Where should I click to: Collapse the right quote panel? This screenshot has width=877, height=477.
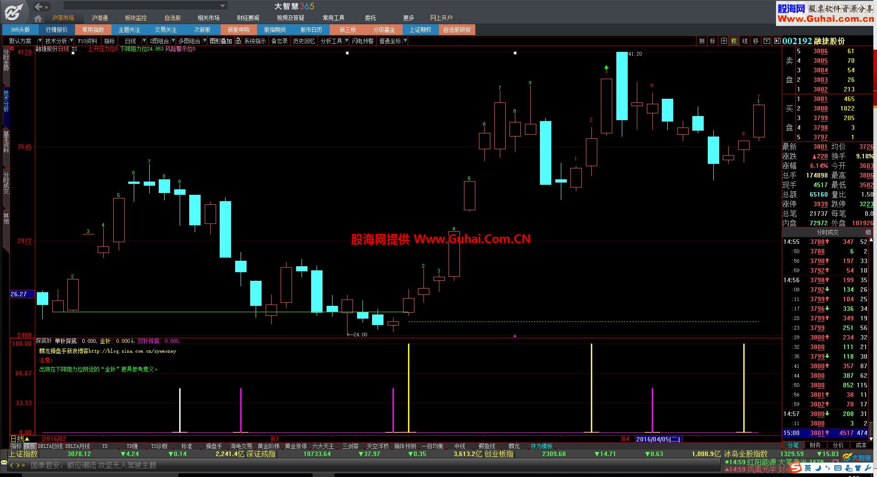777,41
